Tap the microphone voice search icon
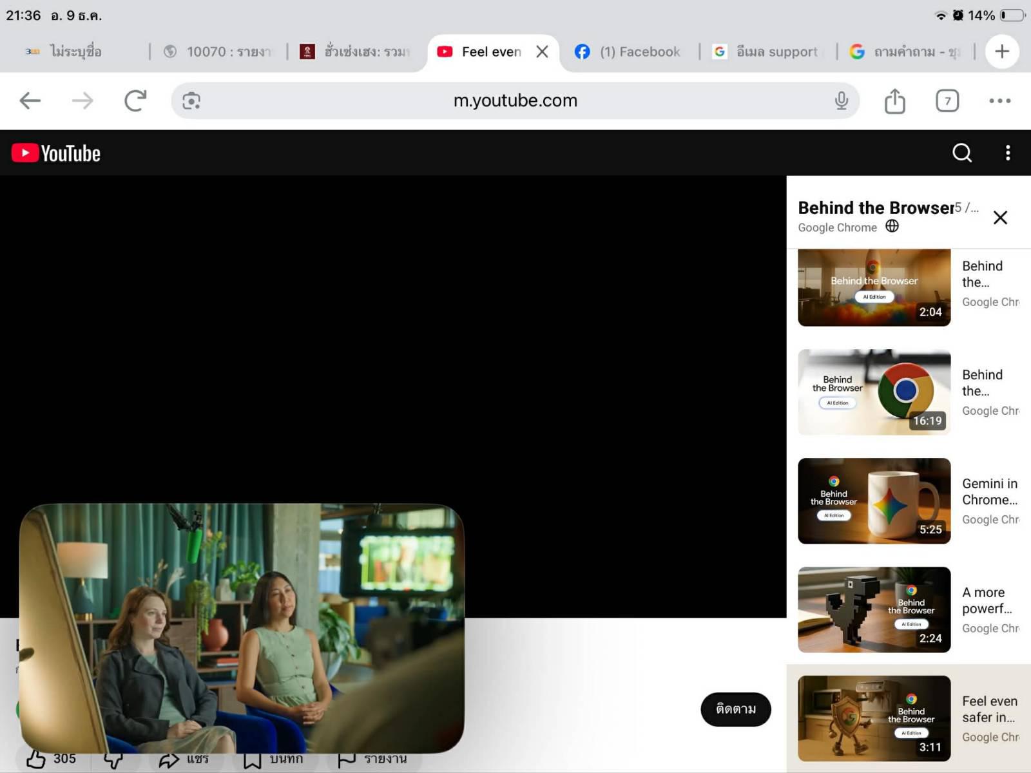Screen dimensions: 1031x773 pos(841,100)
